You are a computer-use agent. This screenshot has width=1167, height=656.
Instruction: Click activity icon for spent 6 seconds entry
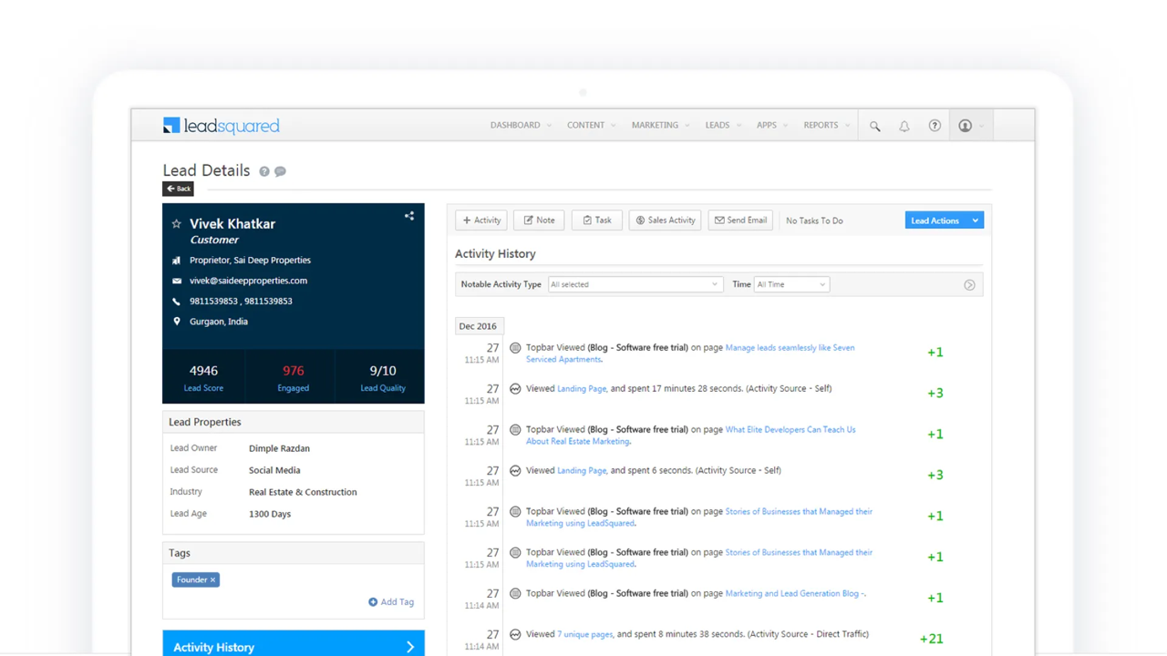pyautogui.click(x=515, y=471)
